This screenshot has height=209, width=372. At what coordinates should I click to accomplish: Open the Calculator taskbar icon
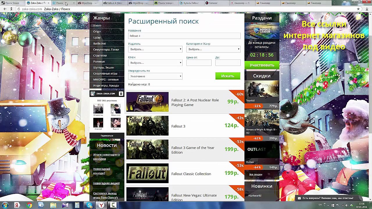(77, 206)
